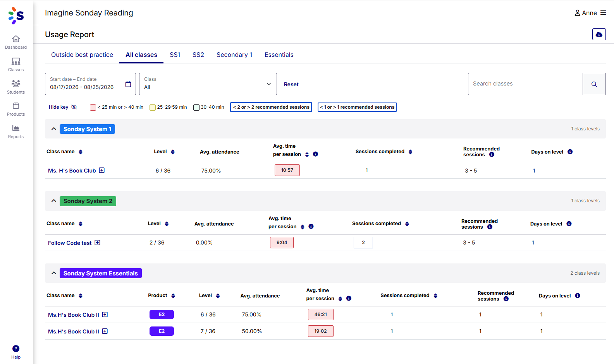
Task: Switch to Outside best practice tab
Action: pyautogui.click(x=82, y=55)
